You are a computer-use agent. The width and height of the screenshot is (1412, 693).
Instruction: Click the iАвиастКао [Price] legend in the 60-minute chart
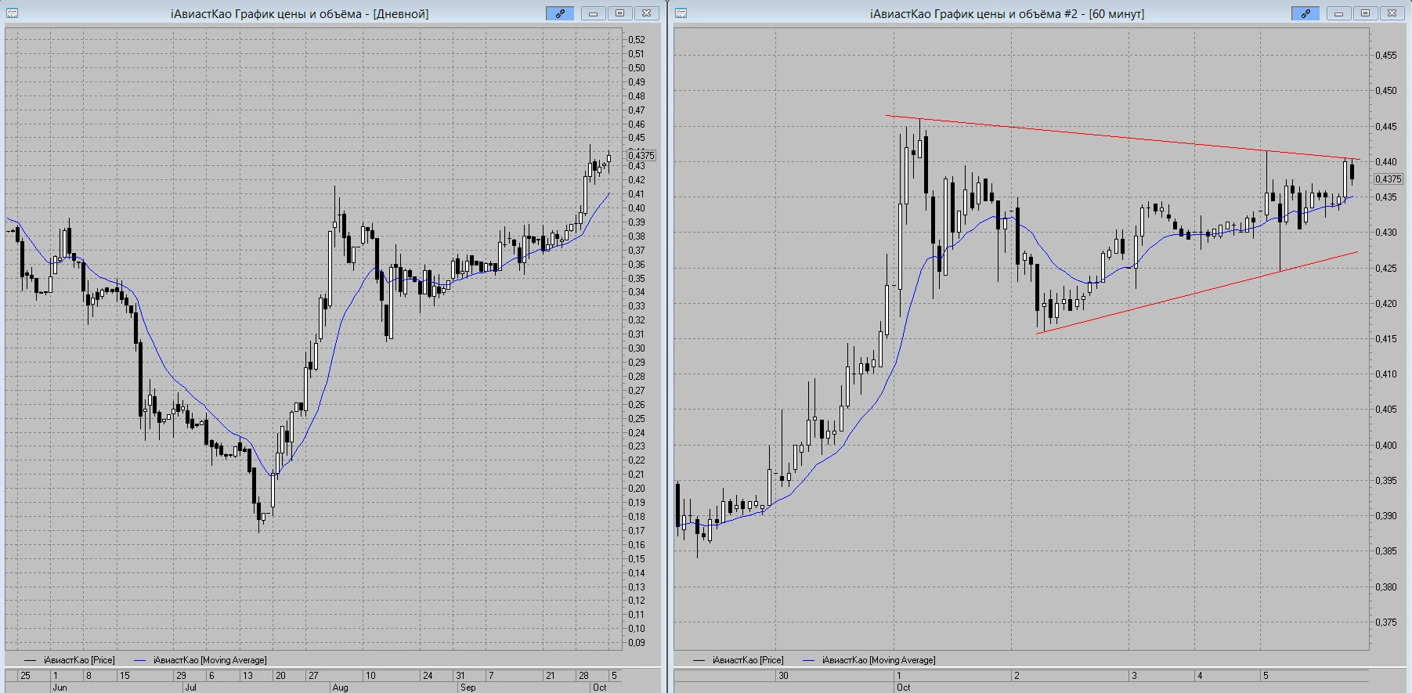pos(739,660)
